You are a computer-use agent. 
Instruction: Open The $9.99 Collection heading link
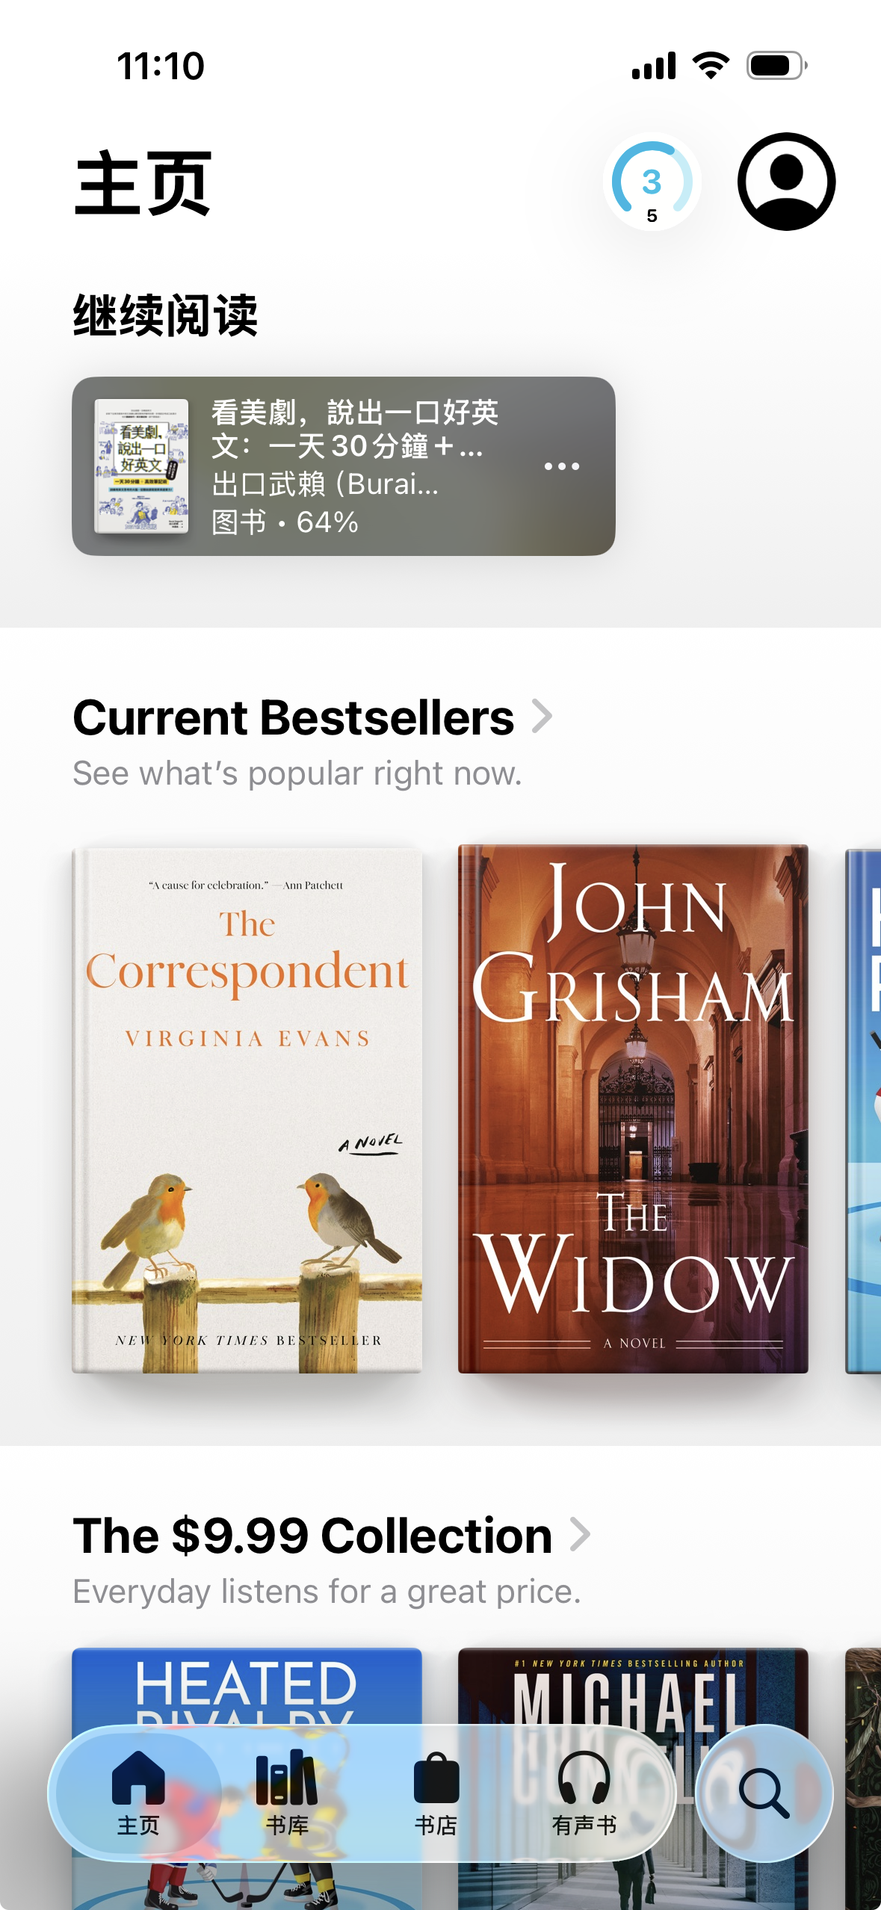312,1536
